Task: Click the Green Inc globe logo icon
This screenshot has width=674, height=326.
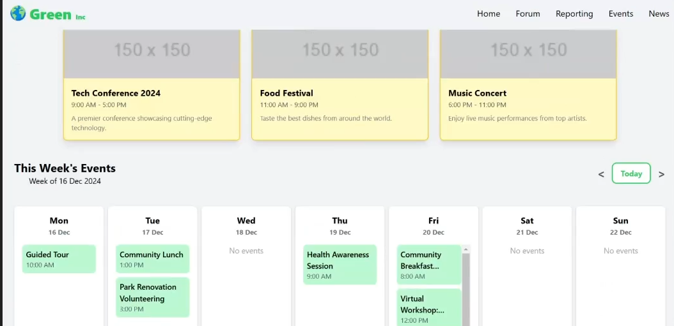Action: pos(18,13)
